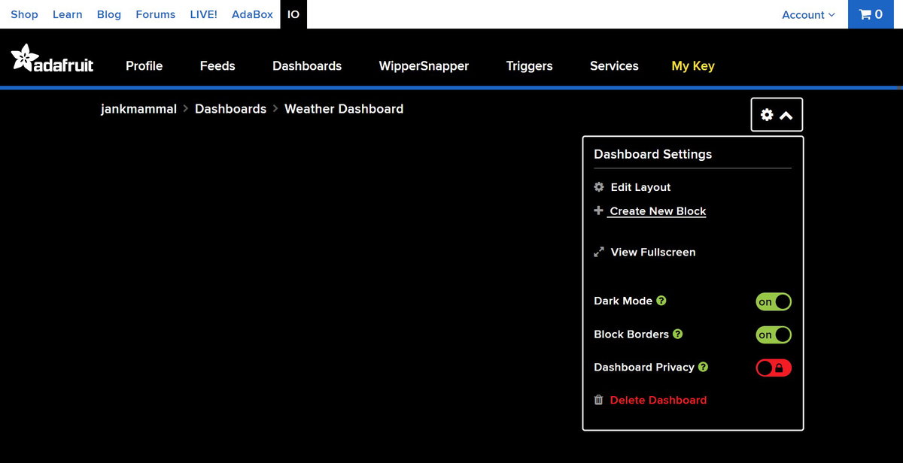Click Weather Dashboard breadcrumb
The image size is (903, 463).
(344, 109)
